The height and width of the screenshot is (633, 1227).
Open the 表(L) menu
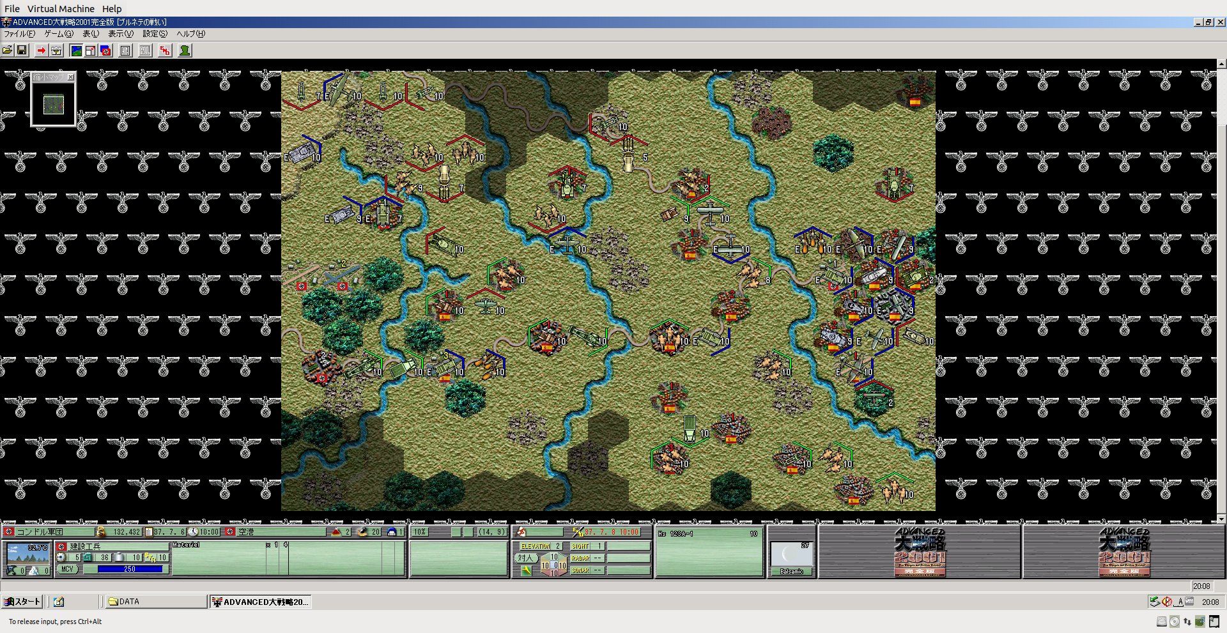[91, 34]
